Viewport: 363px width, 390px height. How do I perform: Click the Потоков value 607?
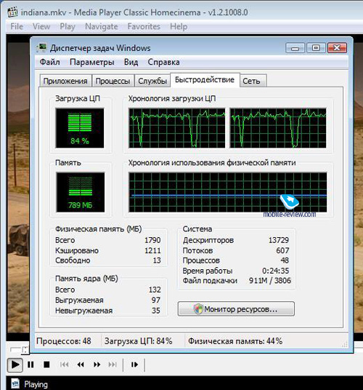click(282, 250)
